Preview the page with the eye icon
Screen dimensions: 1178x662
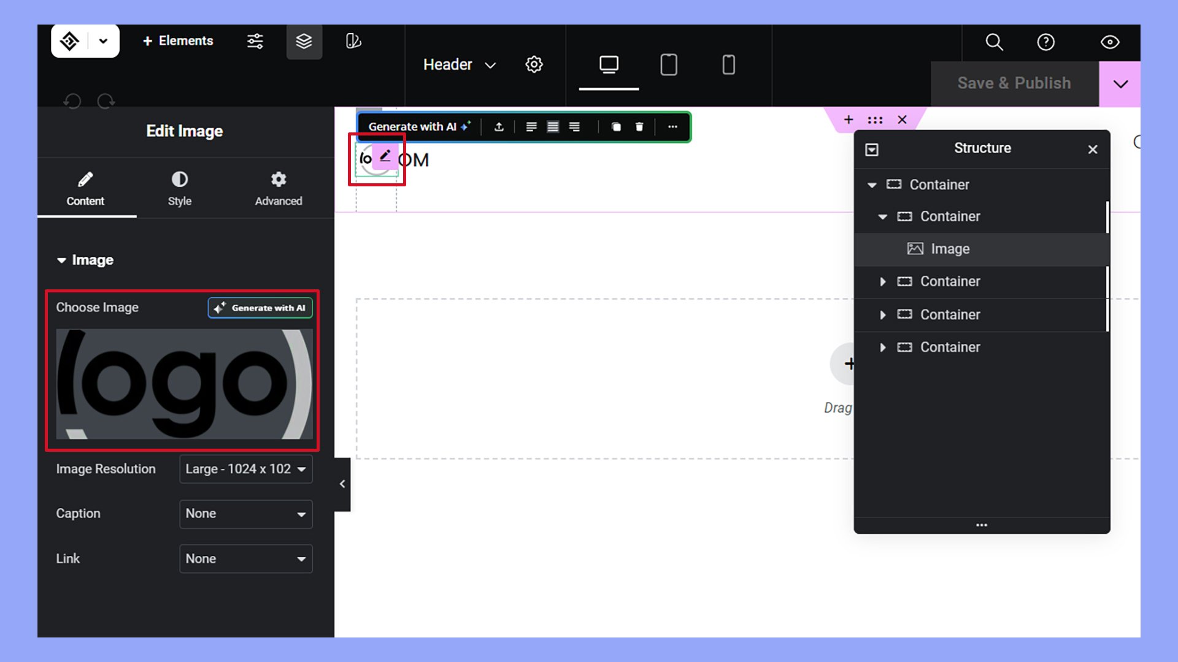(x=1109, y=42)
